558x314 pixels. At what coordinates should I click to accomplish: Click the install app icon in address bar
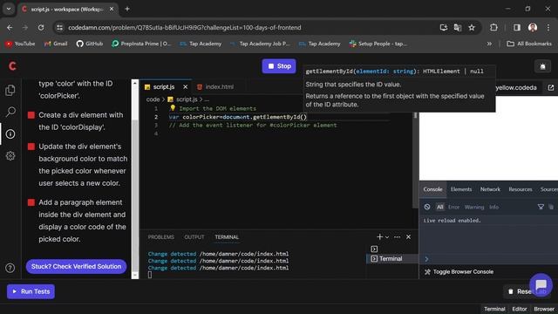pyautogui.click(x=444, y=27)
